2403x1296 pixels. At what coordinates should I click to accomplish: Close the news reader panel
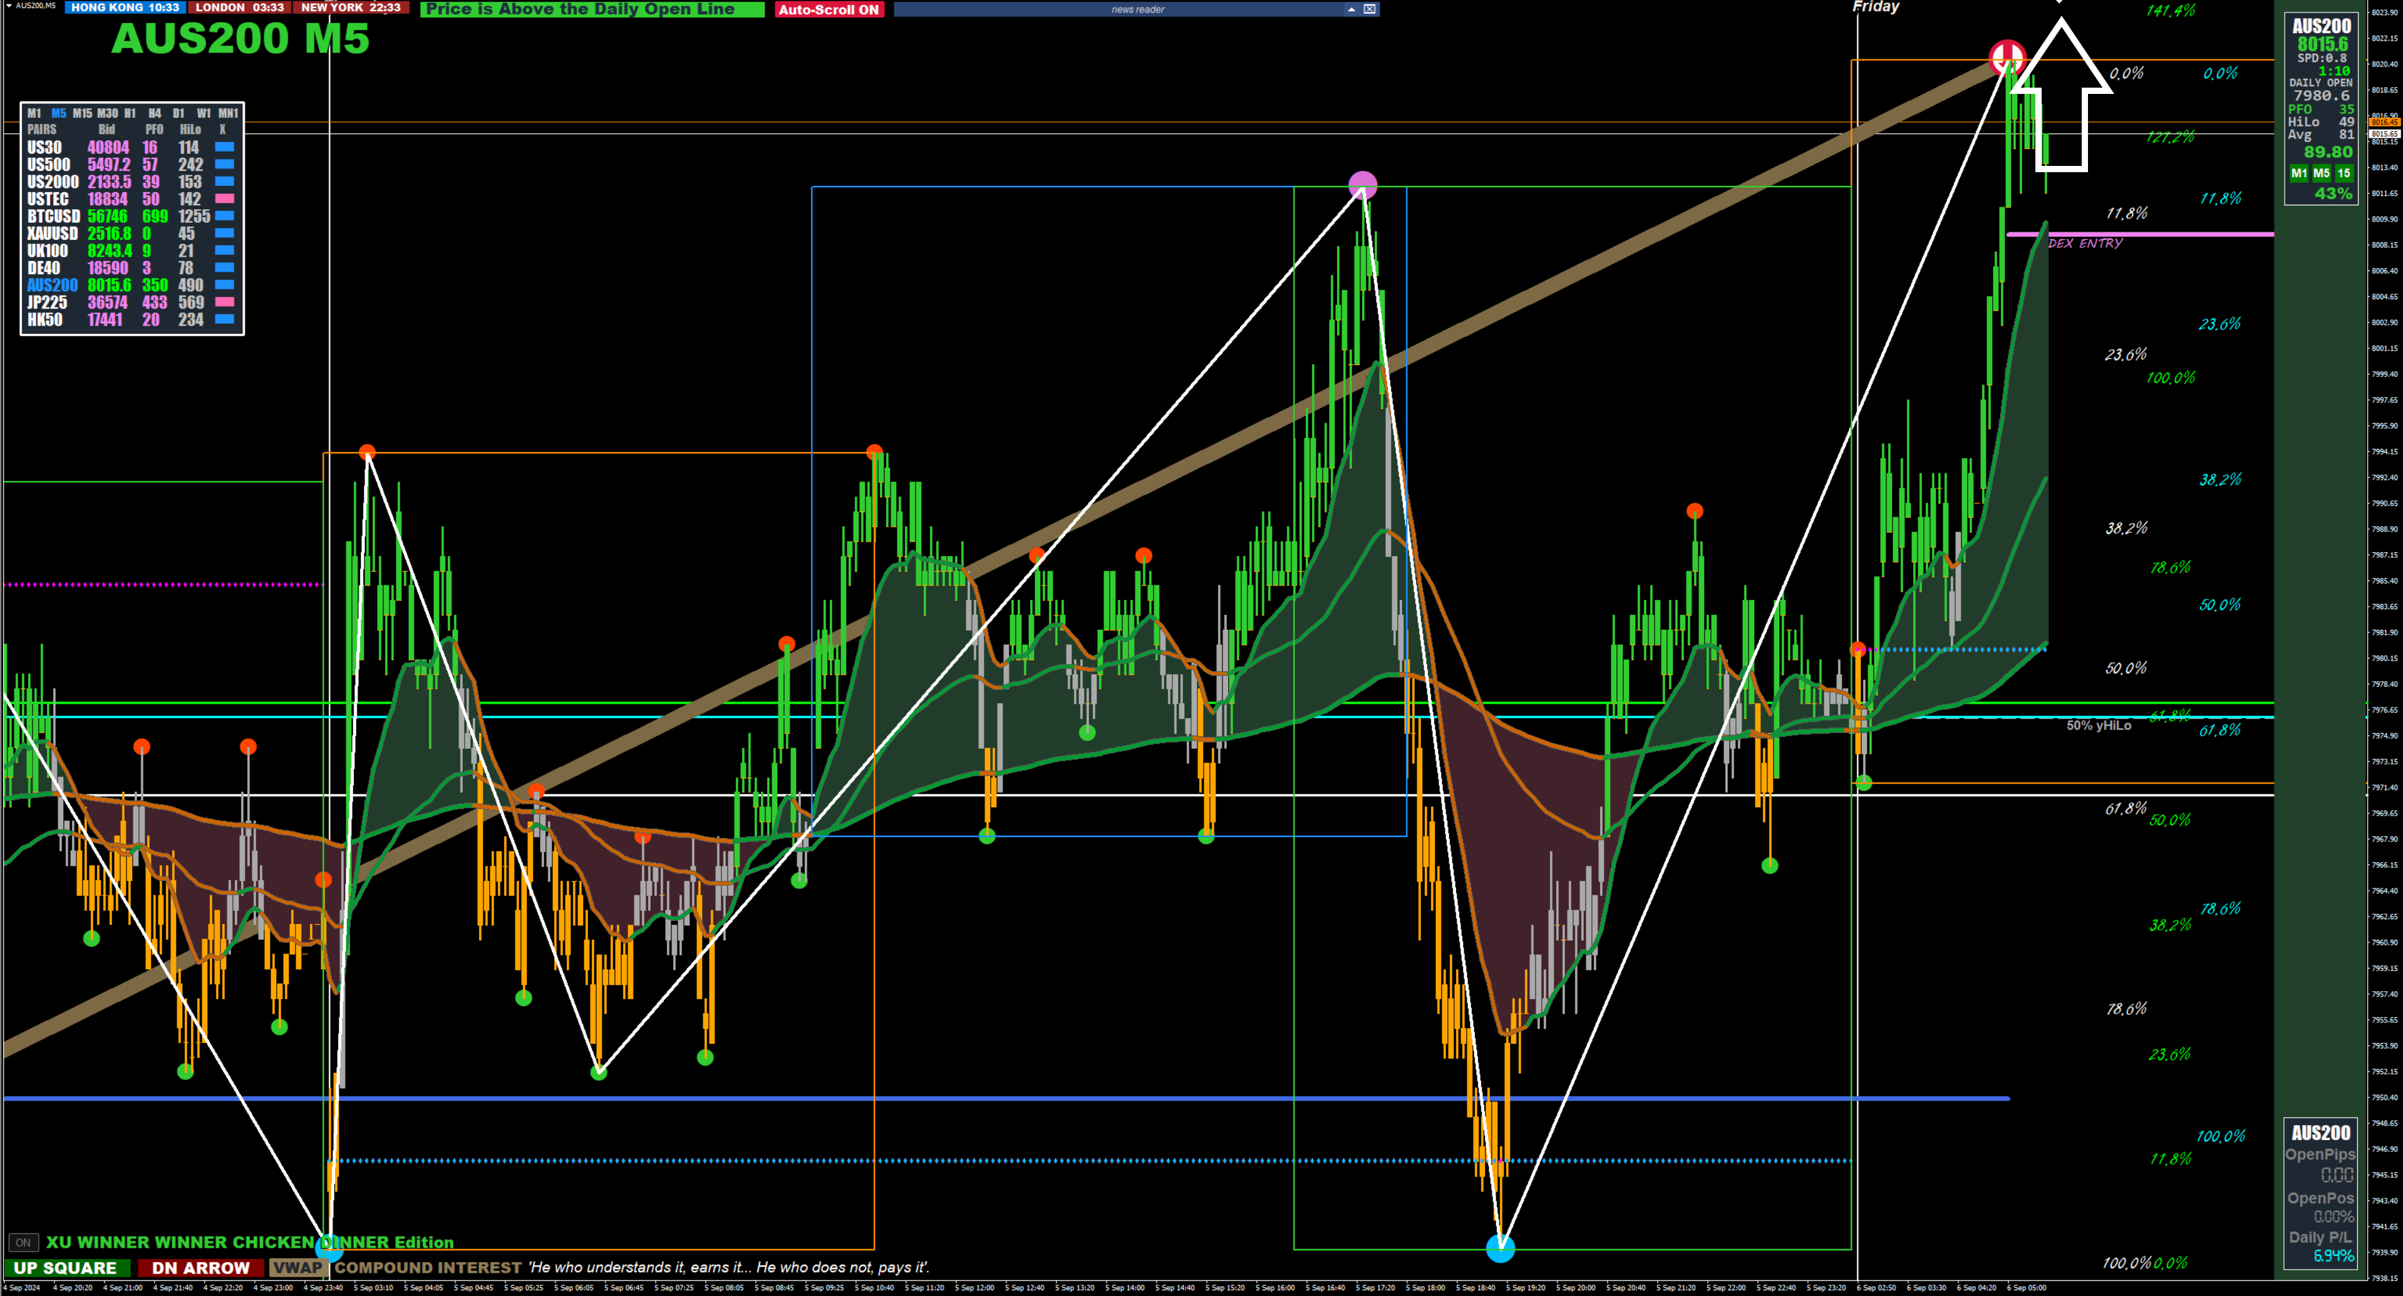click(x=1370, y=9)
